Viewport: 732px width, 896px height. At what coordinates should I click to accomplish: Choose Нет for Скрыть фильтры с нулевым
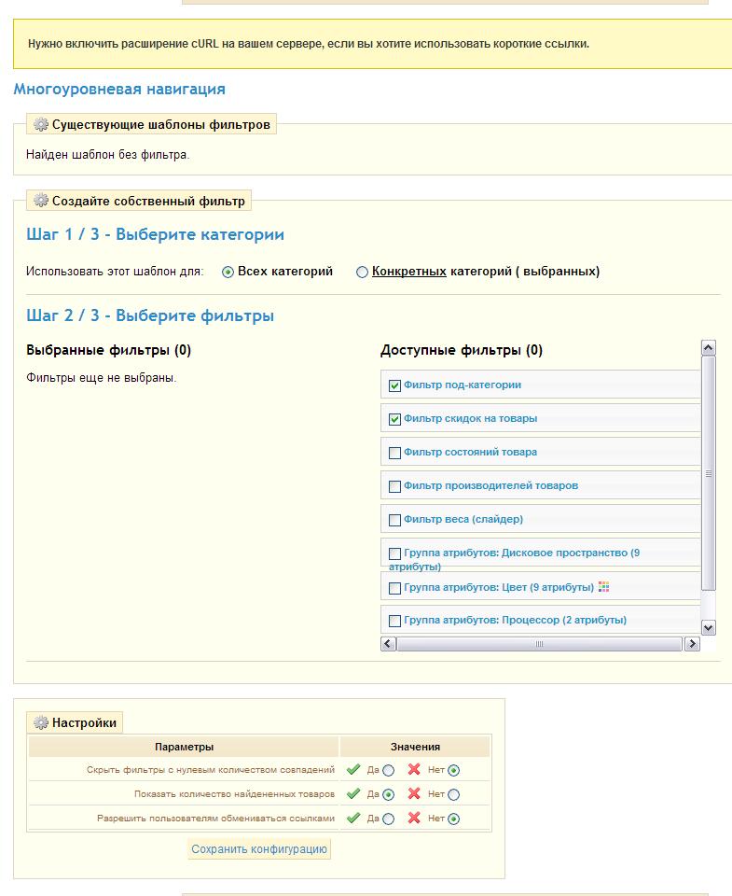tap(453, 770)
